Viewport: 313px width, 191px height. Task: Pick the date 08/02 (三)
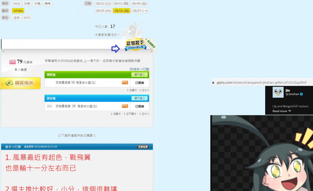click(x=103, y=3)
